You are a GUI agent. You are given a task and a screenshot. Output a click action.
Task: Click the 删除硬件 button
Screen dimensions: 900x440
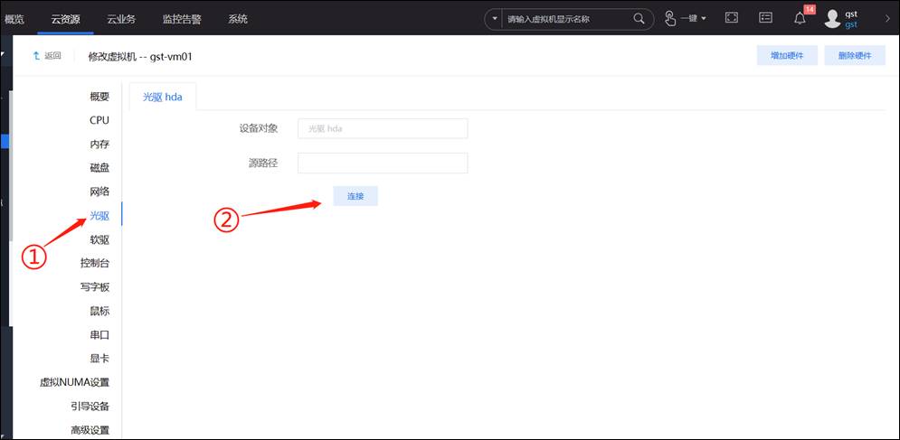click(x=854, y=56)
